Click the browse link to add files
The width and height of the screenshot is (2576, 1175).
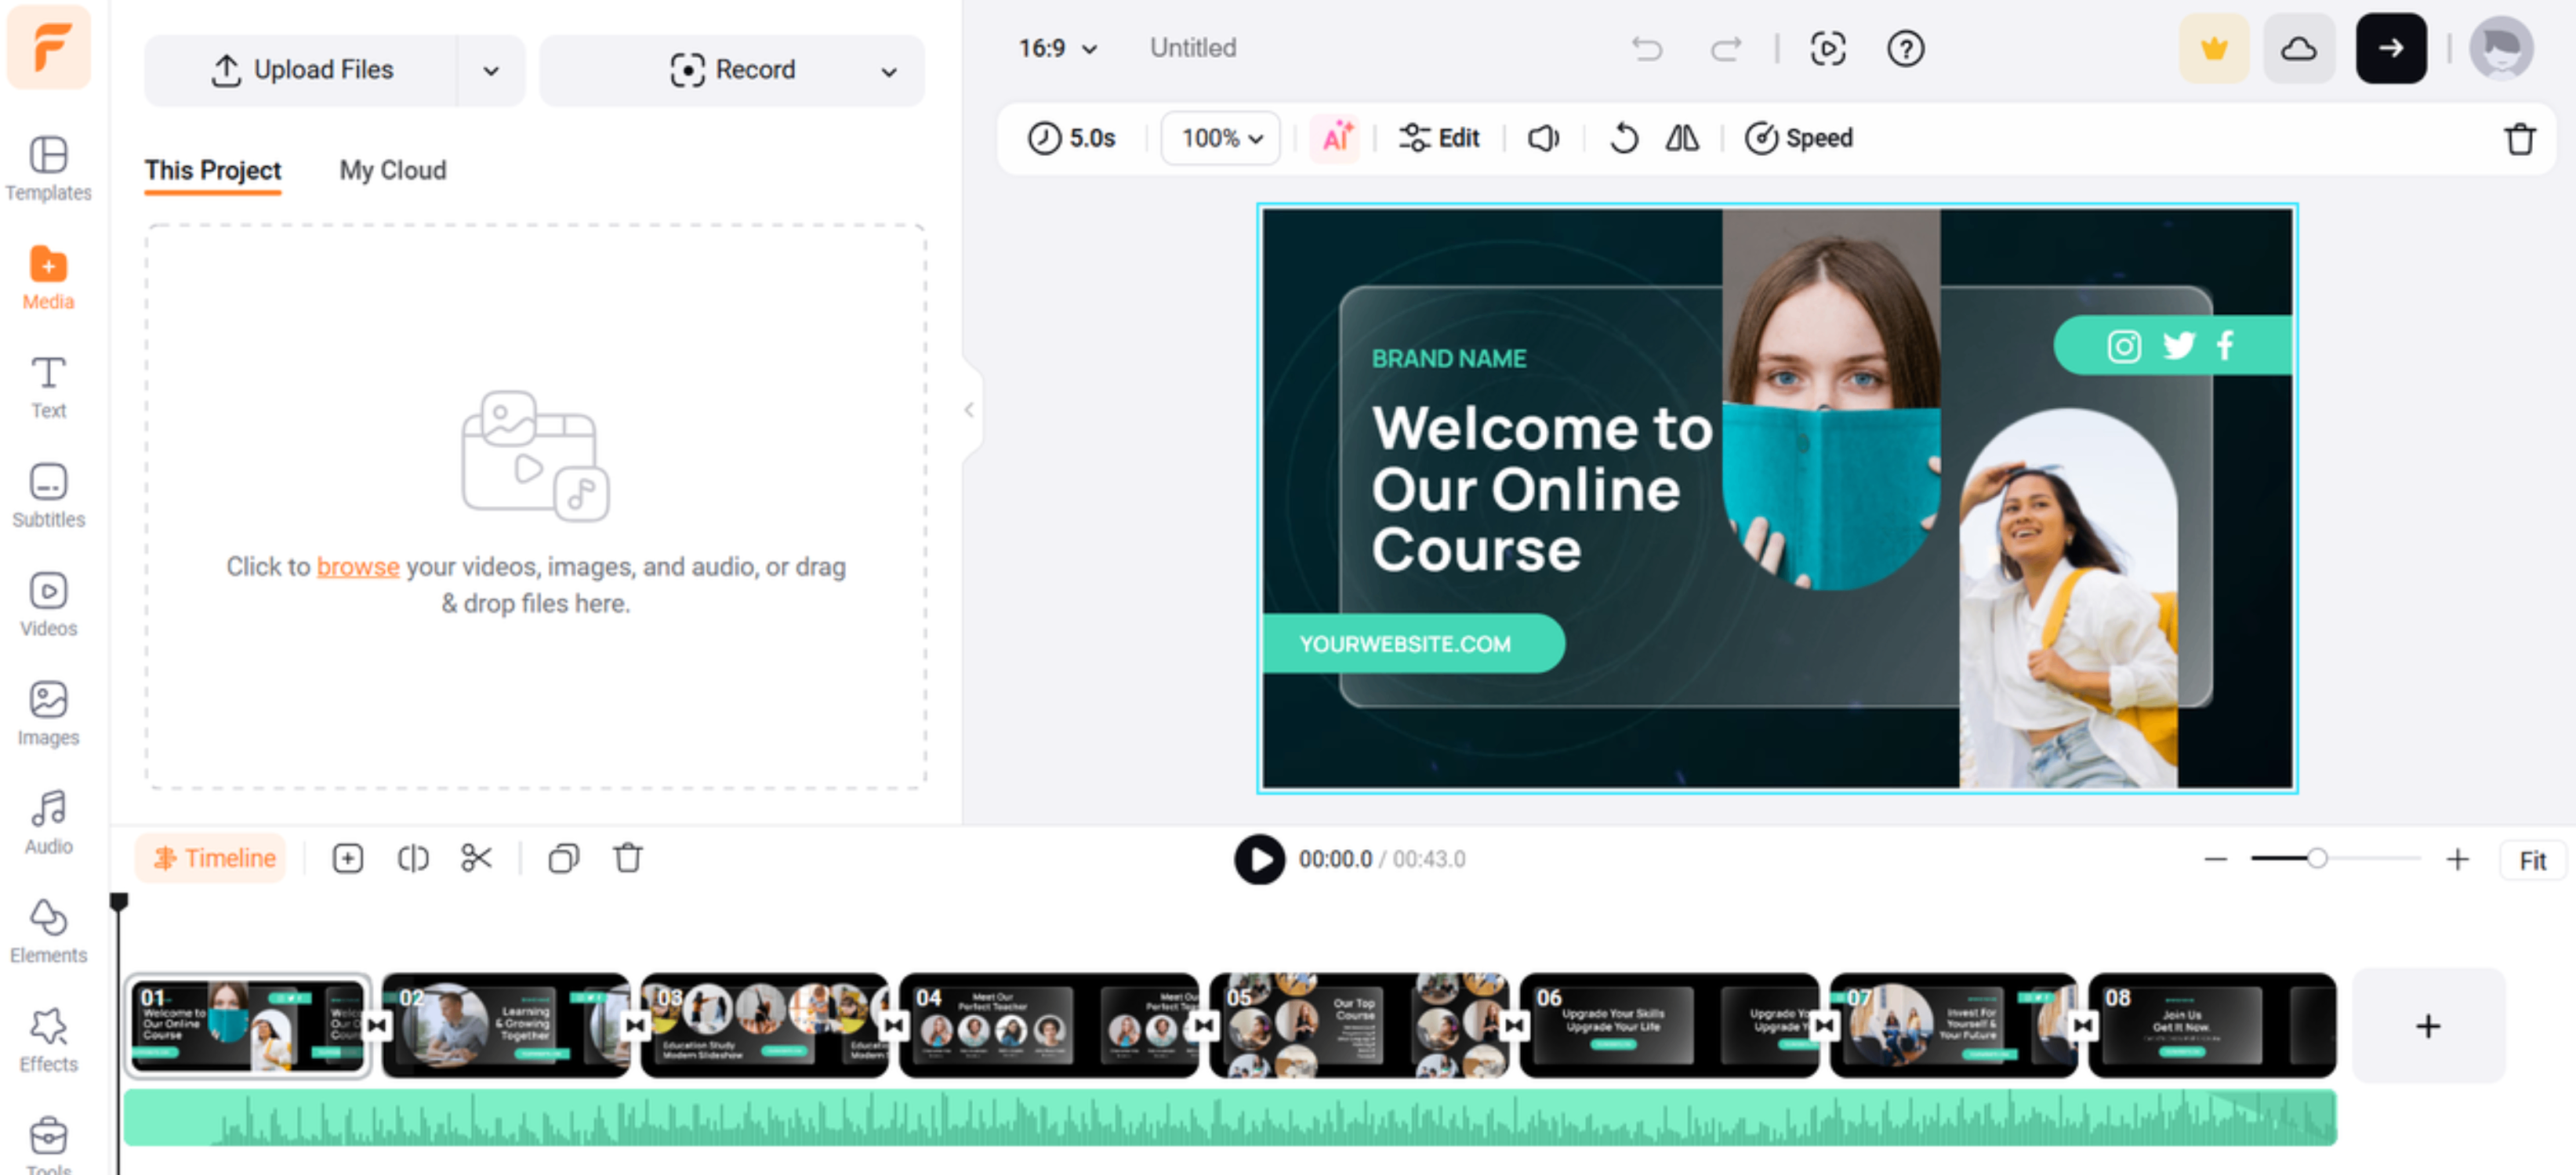[357, 566]
